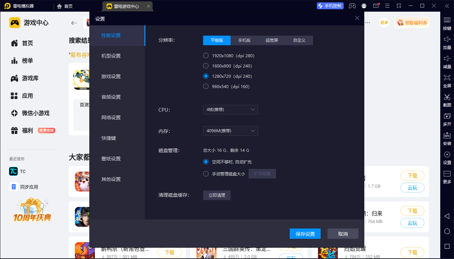Open 多开 multi-instance icon
This screenshot has width=454, height=259.
point(447,116)
